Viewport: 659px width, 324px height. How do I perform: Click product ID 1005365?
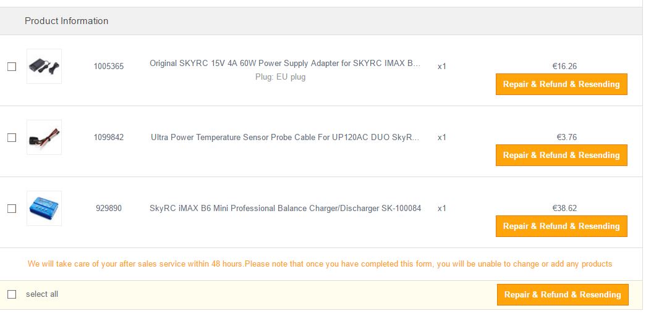[109, 67]
